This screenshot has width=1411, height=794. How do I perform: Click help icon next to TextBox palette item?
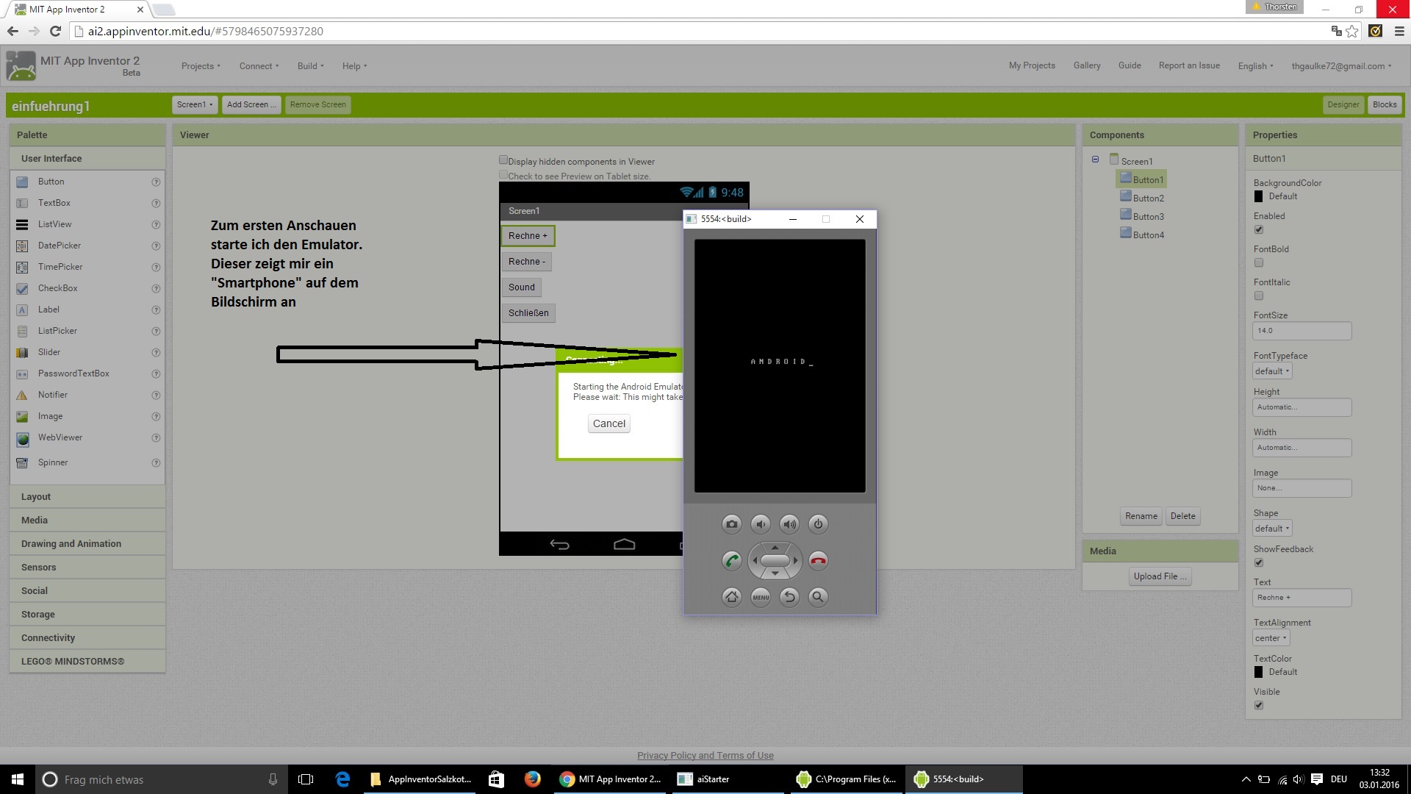156,203
